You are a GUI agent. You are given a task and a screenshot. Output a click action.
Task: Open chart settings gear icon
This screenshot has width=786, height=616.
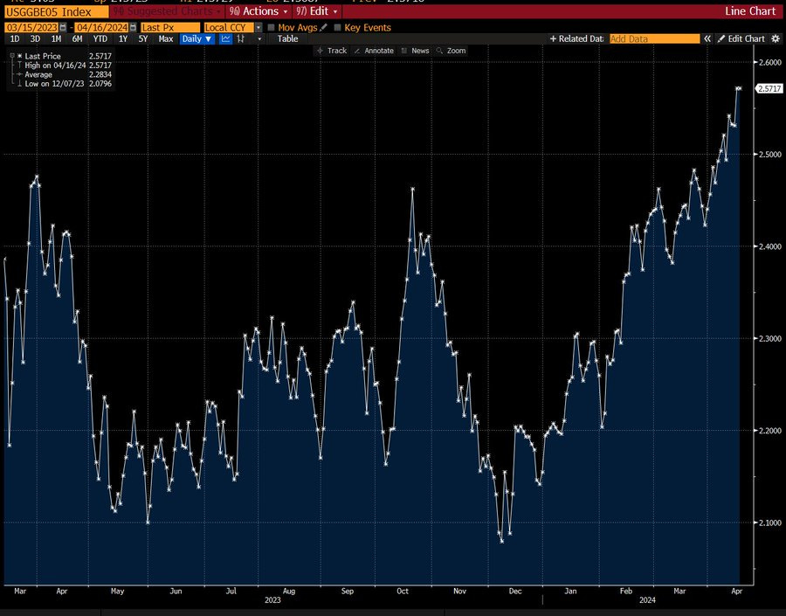pos(776,38)
